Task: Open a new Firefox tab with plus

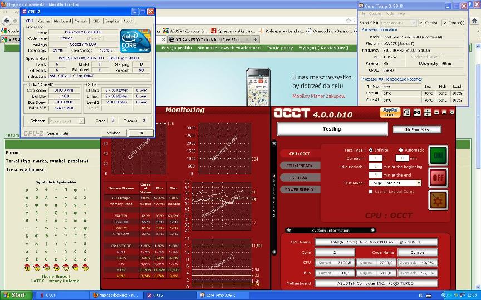Action: click(x=255, y=39)
